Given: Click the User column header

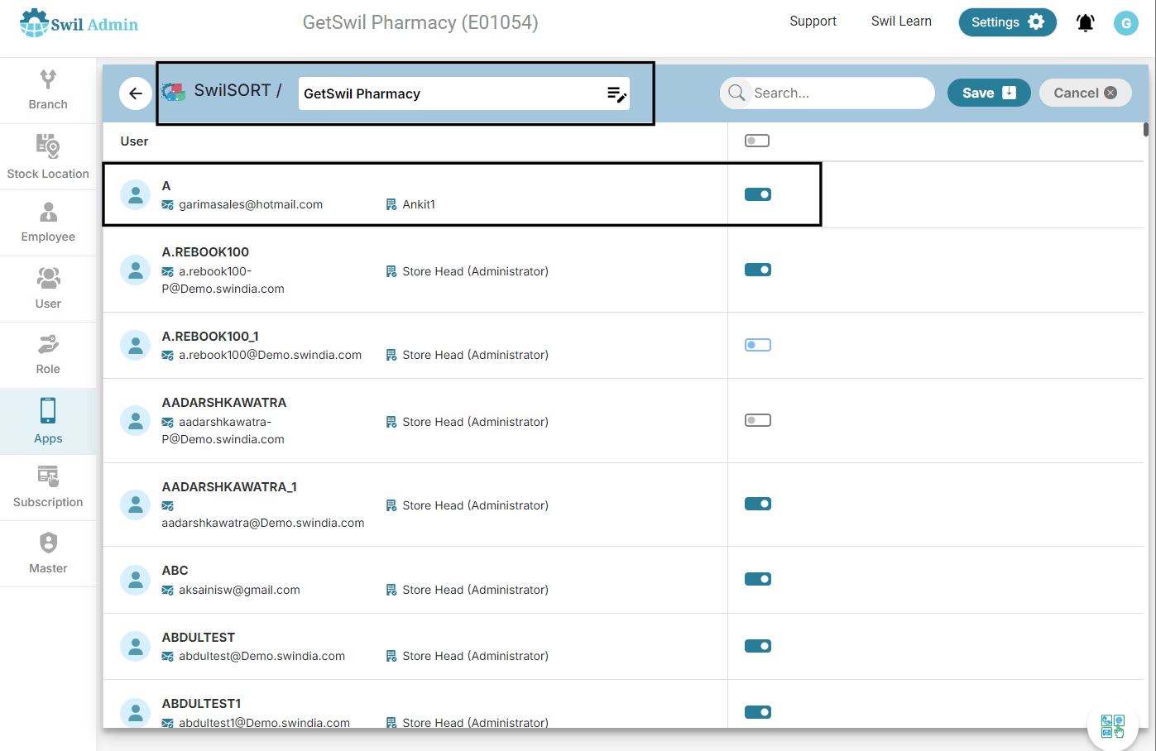Looking at the screenshot, I should [x=134, y=141].
